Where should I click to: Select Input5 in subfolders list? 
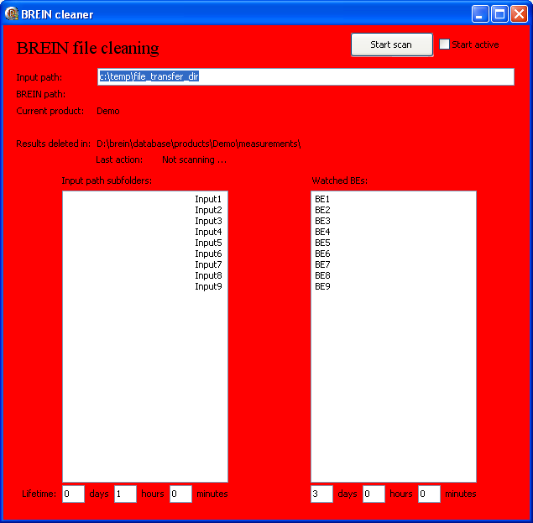point(208,243)
